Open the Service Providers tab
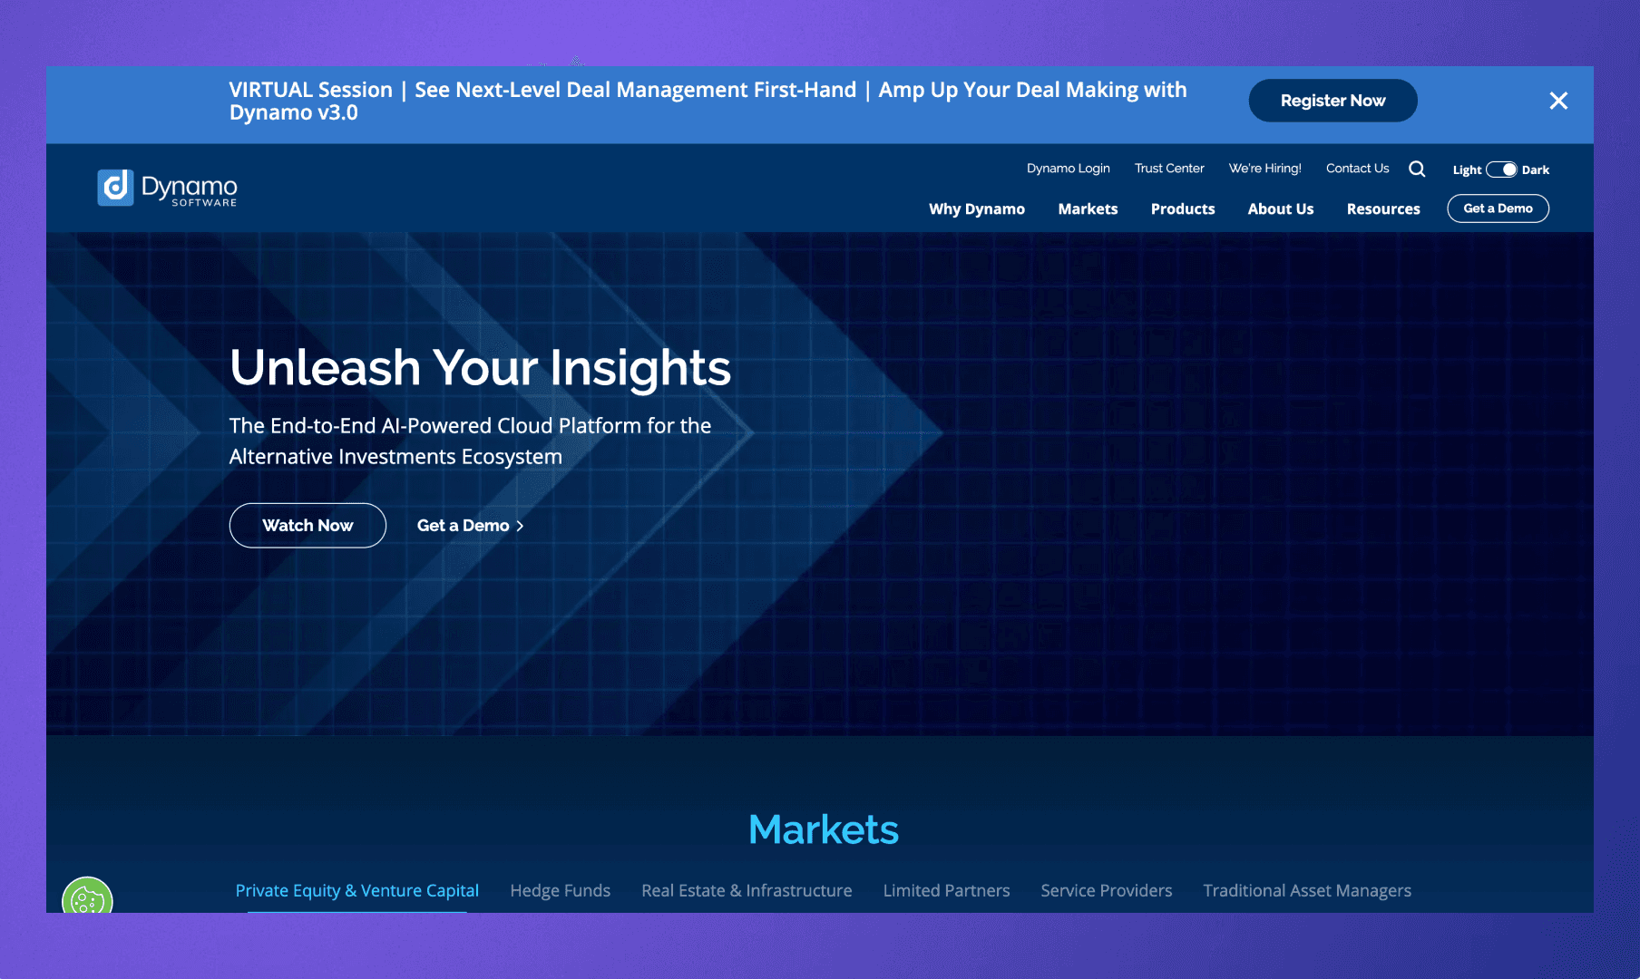The width and height of the screenshot is (1640, 979). 1107,891
